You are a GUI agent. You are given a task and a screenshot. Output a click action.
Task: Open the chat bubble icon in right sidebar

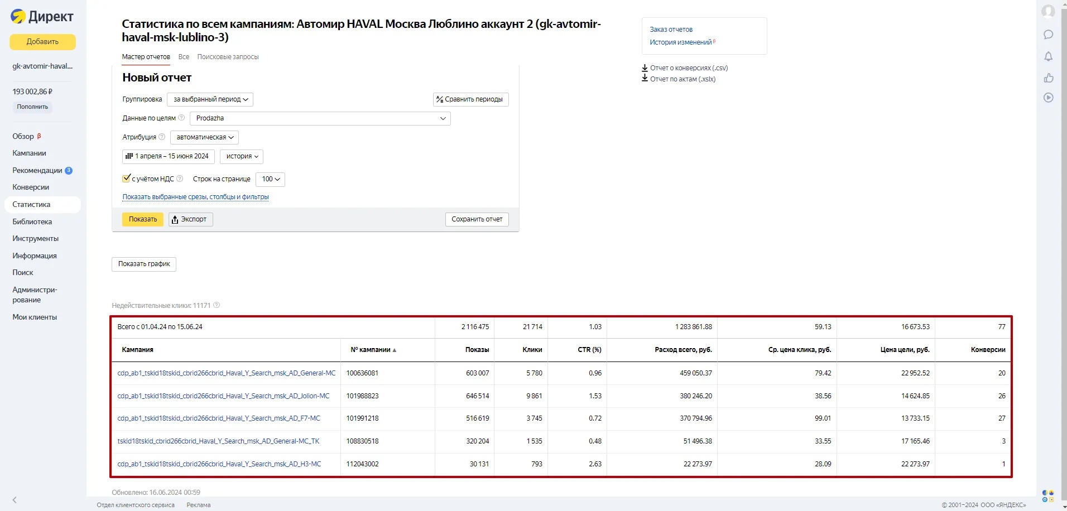(1048, 35)
